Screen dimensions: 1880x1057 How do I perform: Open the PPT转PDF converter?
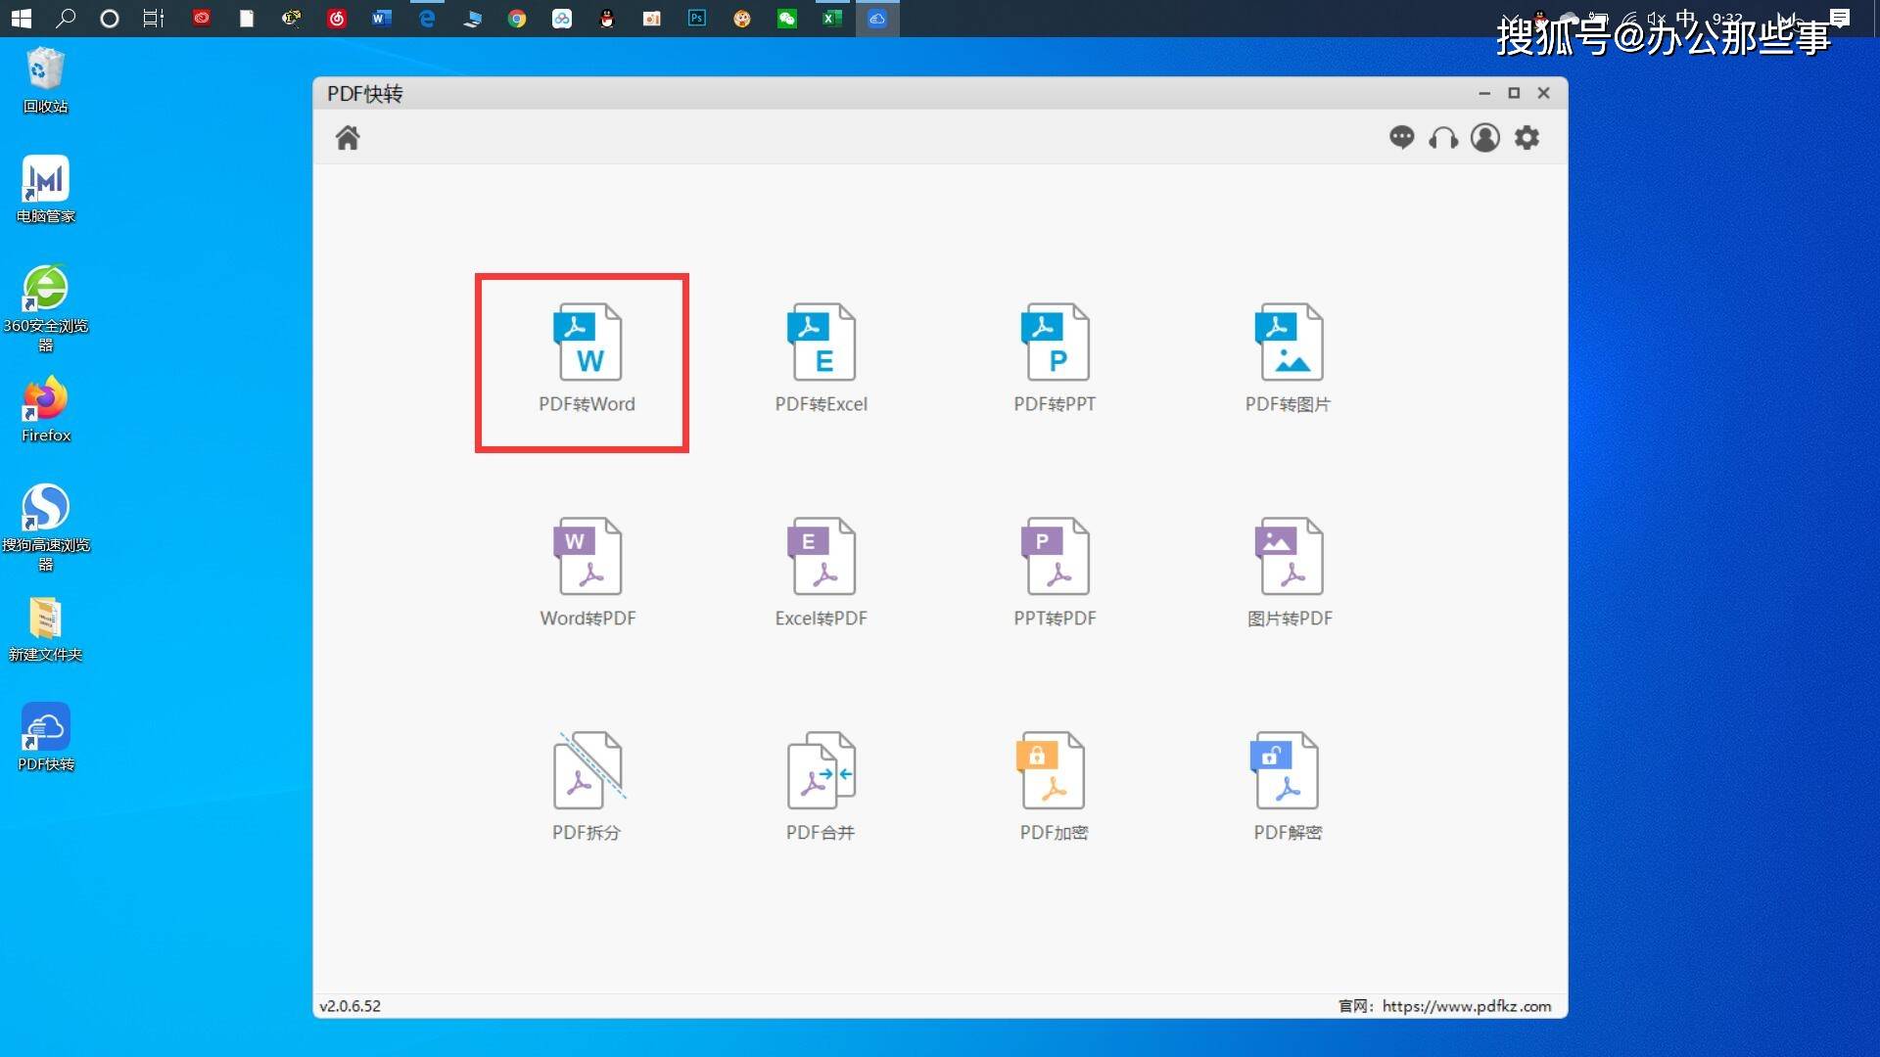[x=1055, y=574]
